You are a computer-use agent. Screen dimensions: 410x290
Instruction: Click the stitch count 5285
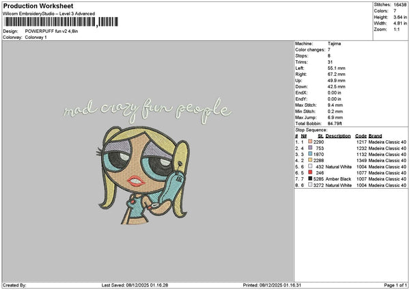coord(318,179)
